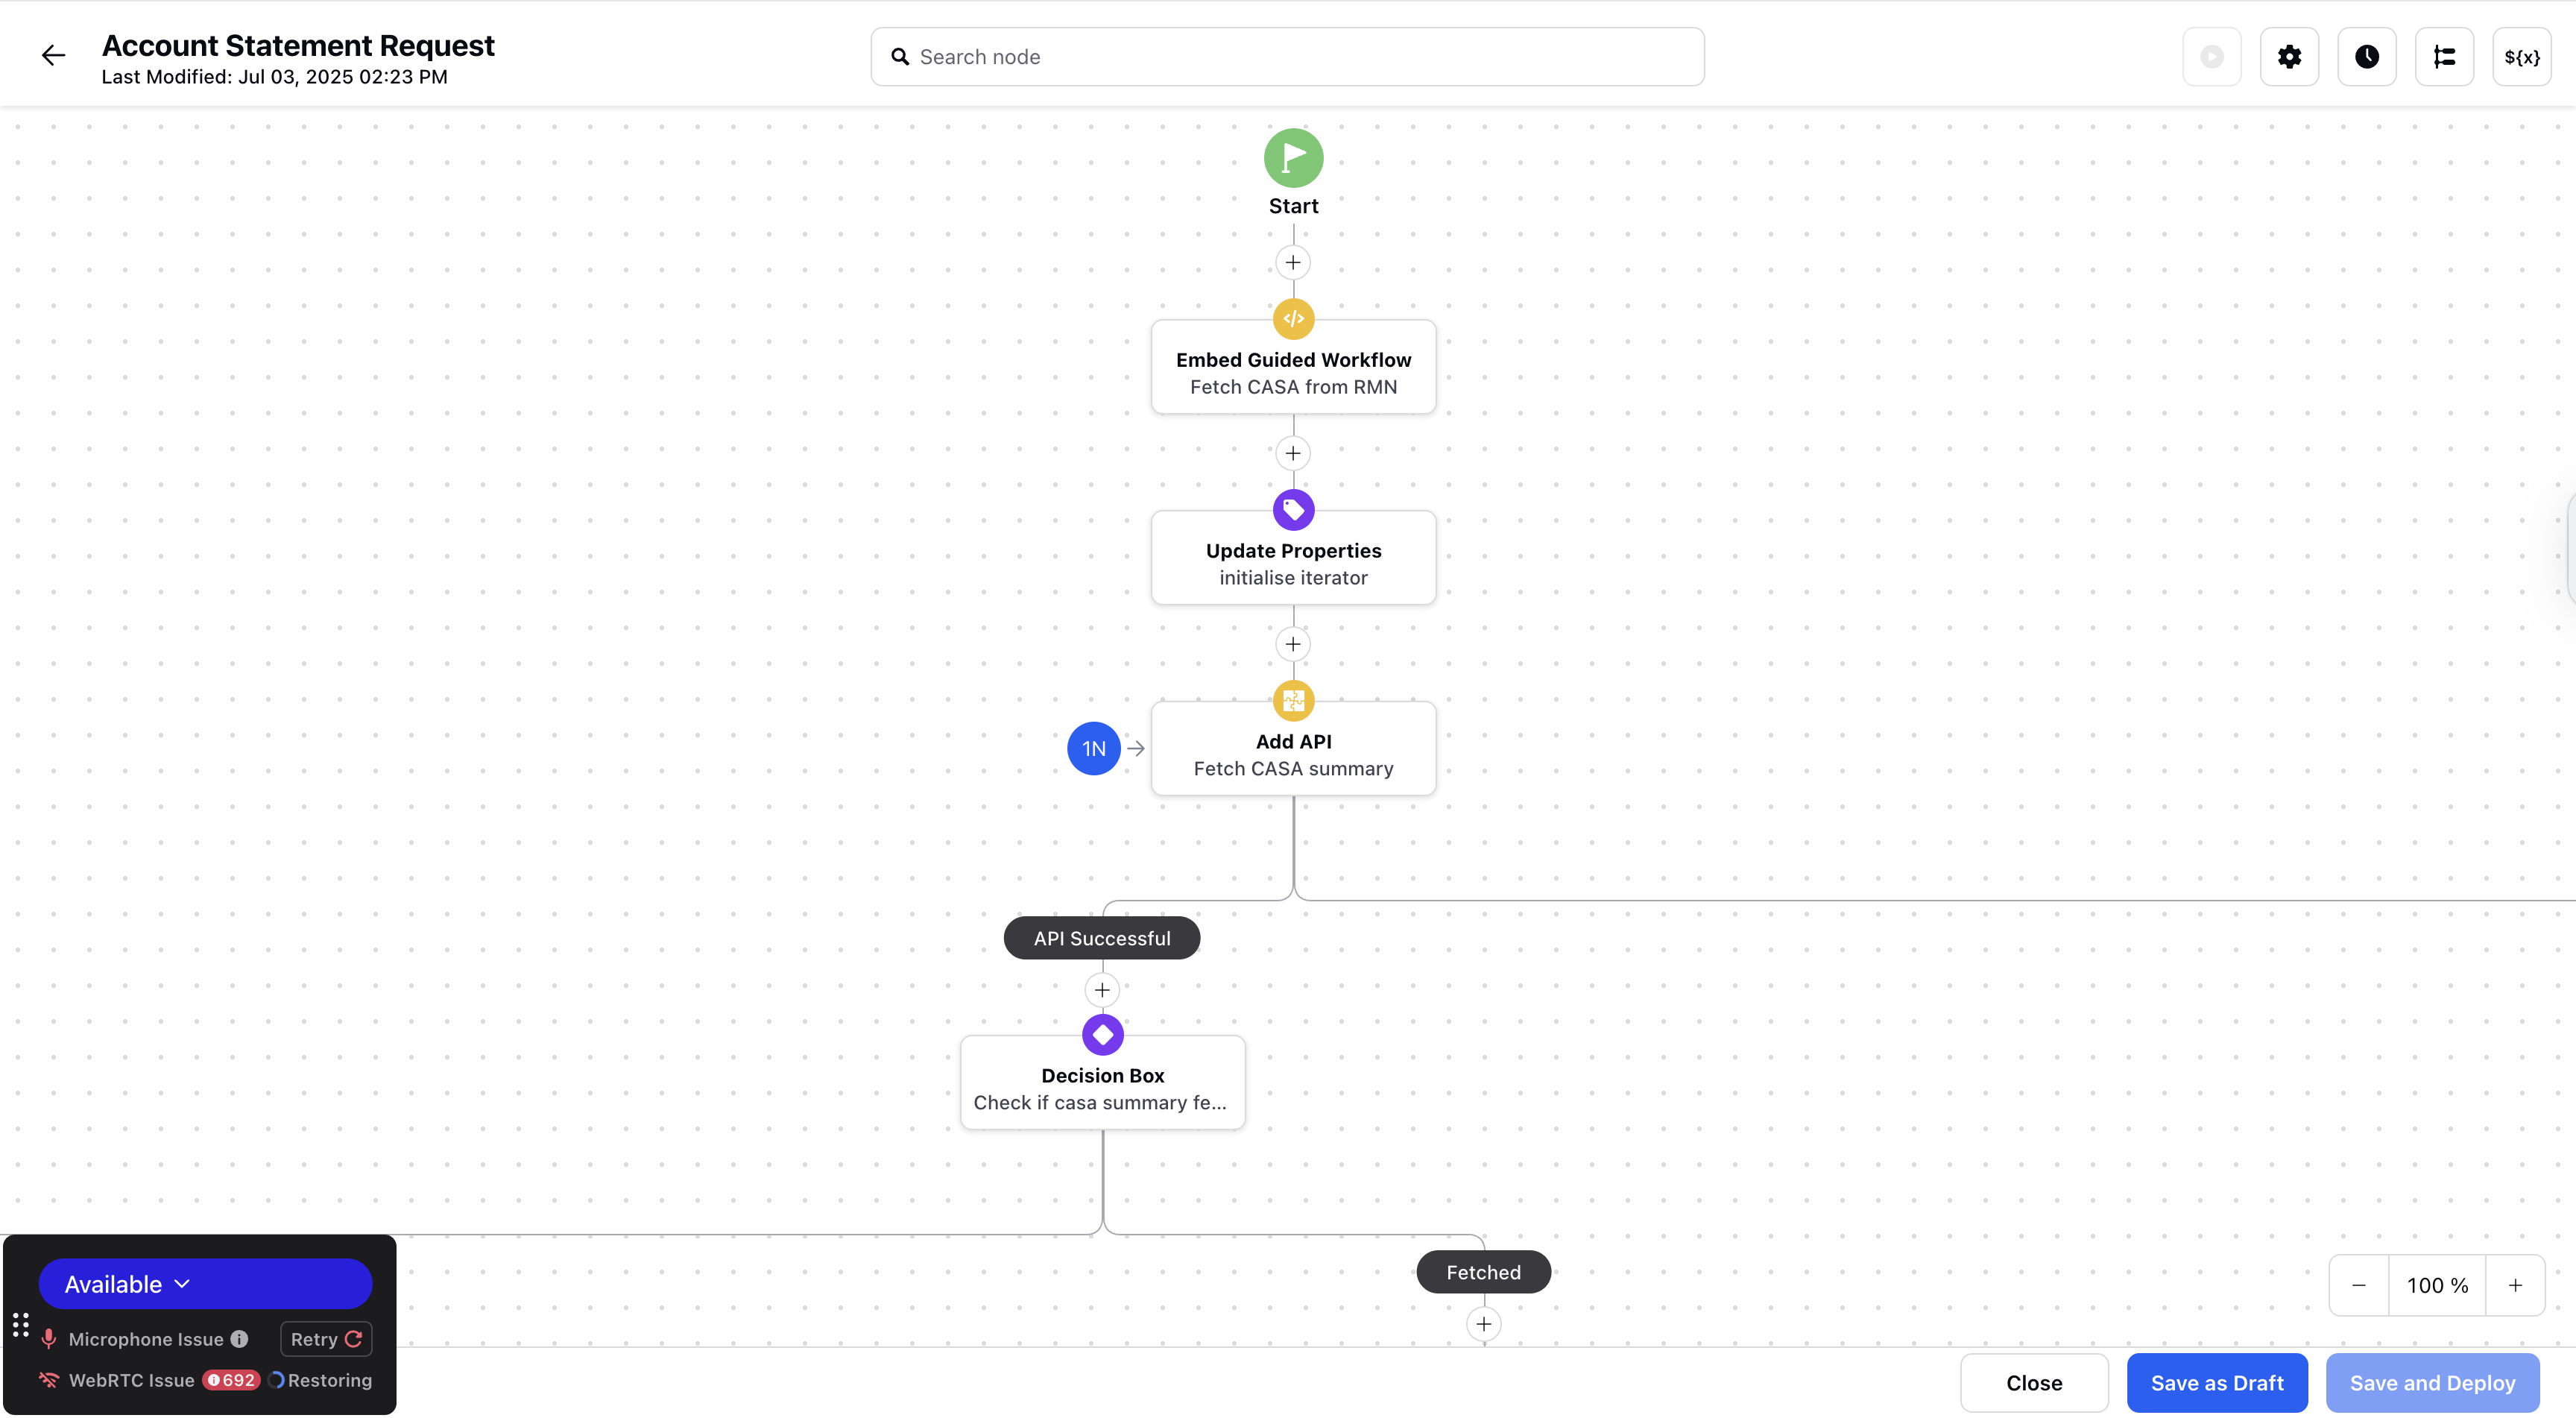
Task: Click the blue 1N connector badge
Action: click(1094, 748)
